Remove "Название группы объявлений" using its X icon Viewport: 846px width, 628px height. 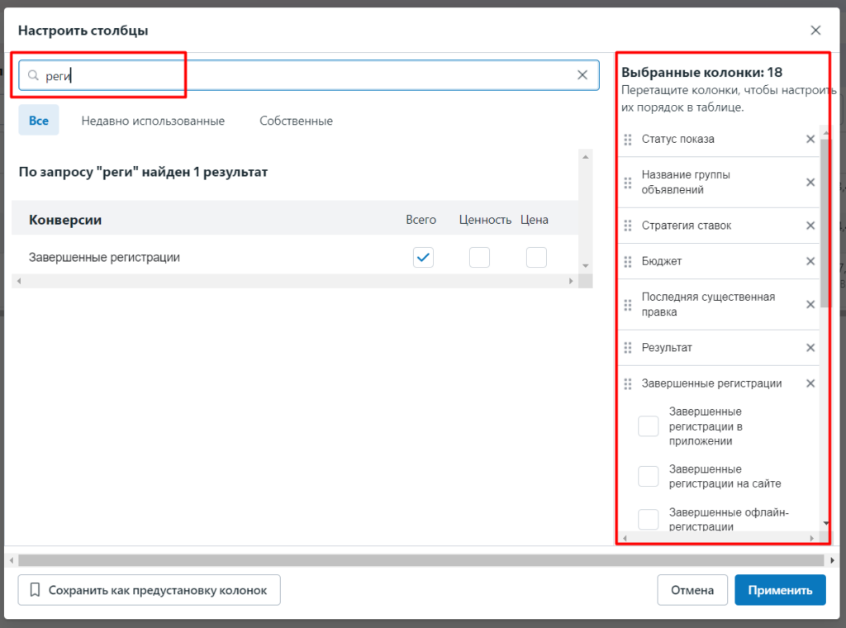coord(810,182)
